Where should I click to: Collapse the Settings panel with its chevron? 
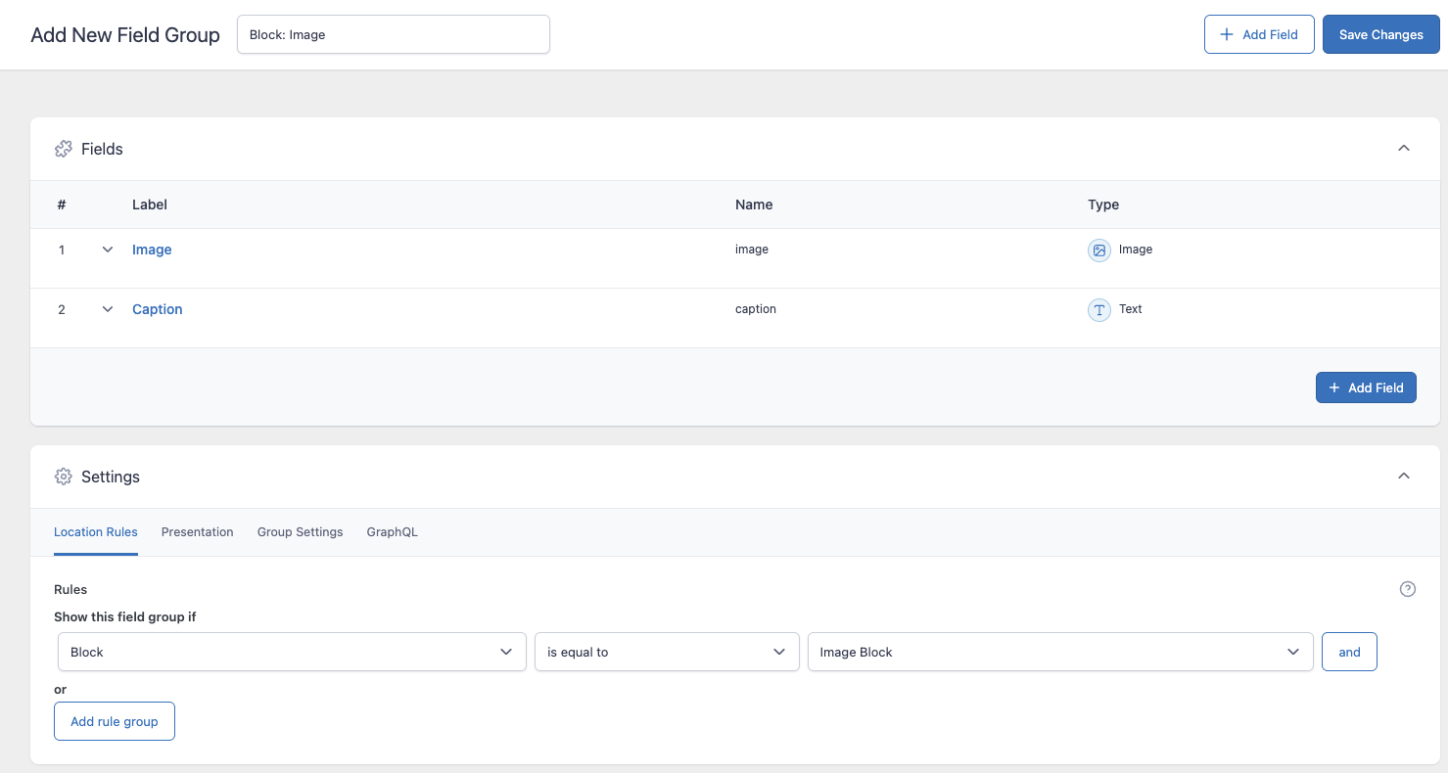tap(1404, 477)
